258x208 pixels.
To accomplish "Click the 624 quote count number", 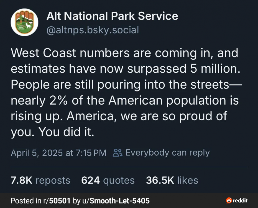I will (x=91, y=180).
